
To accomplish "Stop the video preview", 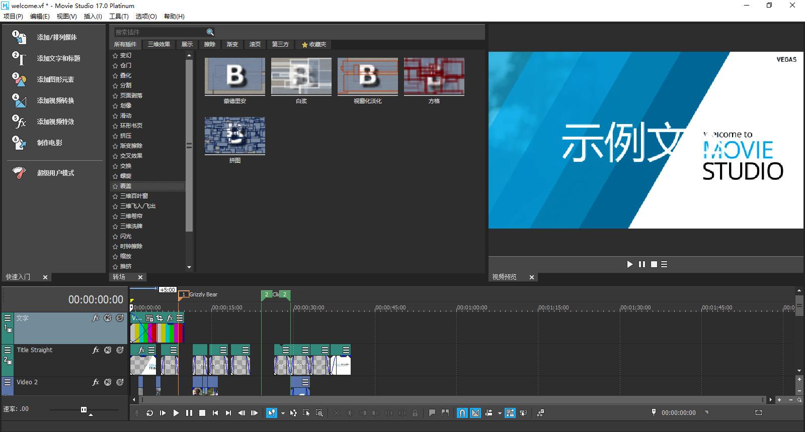I will point(654,264).
